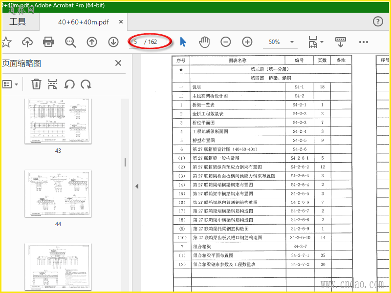Click the 说明 row in table

coord(262,87)
